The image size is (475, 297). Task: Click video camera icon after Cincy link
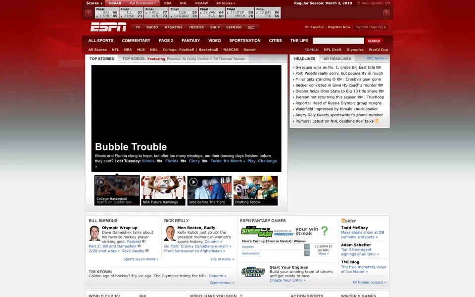coord(204,161)
